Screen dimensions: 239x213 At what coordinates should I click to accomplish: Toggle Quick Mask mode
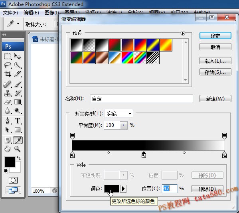(13, 180)
